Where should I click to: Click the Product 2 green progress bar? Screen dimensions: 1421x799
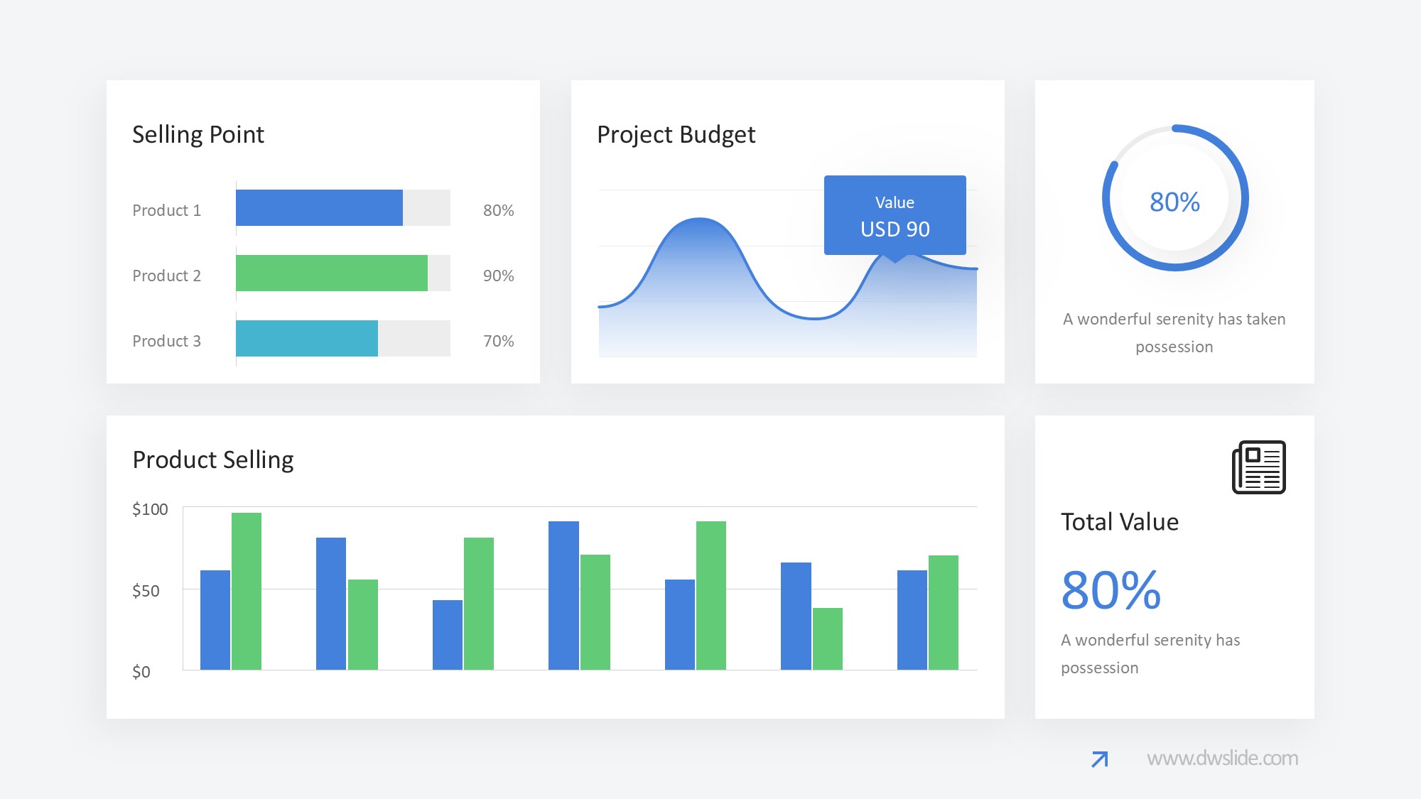point(331,273)
